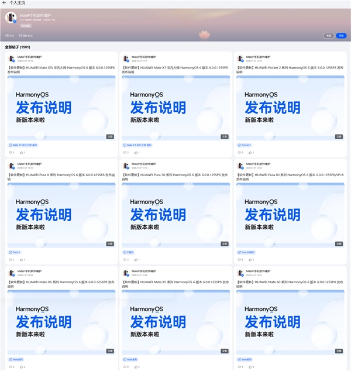Viewport: 351px width, 371px height.
Task: Click the back arrow beside 个人主页
Action: click(4, 3)
